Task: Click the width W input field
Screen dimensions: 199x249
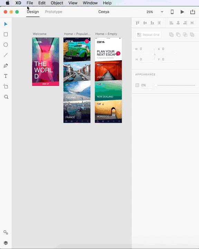Action: (146, 49)
